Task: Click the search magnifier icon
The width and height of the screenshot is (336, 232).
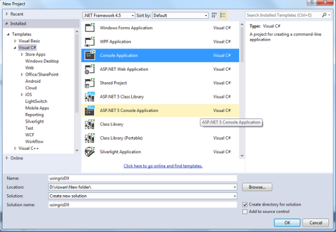Action: (324, 15)
